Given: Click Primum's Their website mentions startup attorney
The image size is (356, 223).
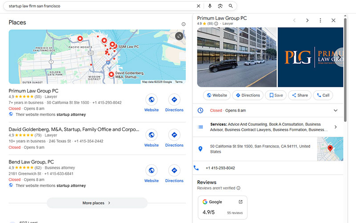Looking at the screenshot, I should click(51, 115).
